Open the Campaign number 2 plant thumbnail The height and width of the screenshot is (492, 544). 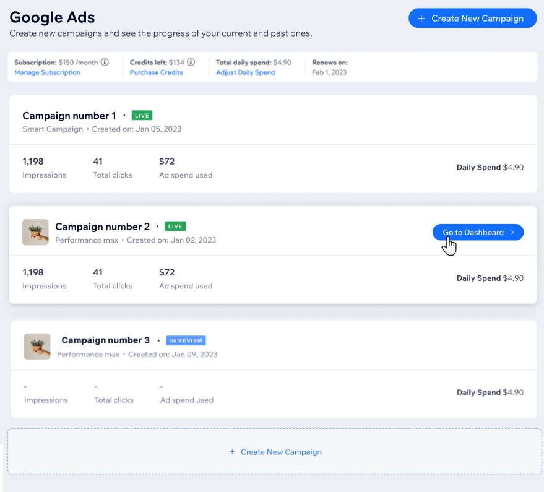[x=35, y=232]
